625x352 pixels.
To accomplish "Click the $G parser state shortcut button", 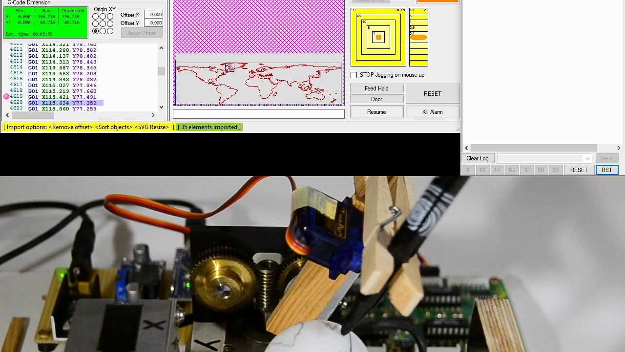I will [512, 170].
